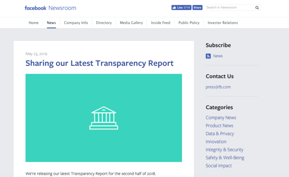Go to the Home tab

[x=33, y=23]
